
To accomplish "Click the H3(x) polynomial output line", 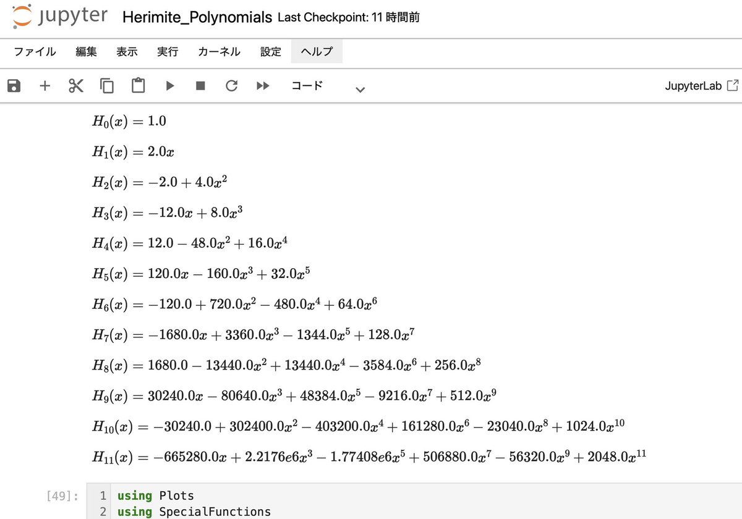I will 167,212.
